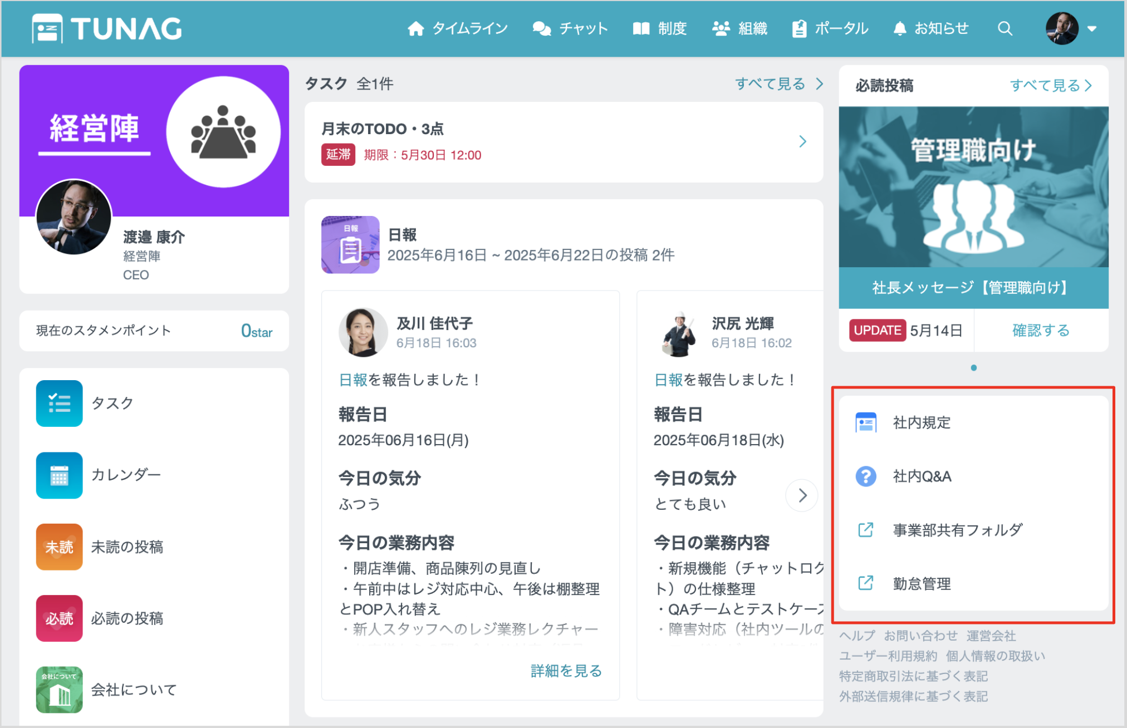Screen dimensions: 1127x728
Task: Click the home icon beside タイムライン
Action: click(415, 28)
